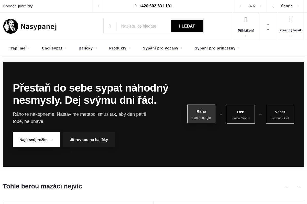Click the carousel next arrow near Tohle berou mazáci

coord(299,186)
